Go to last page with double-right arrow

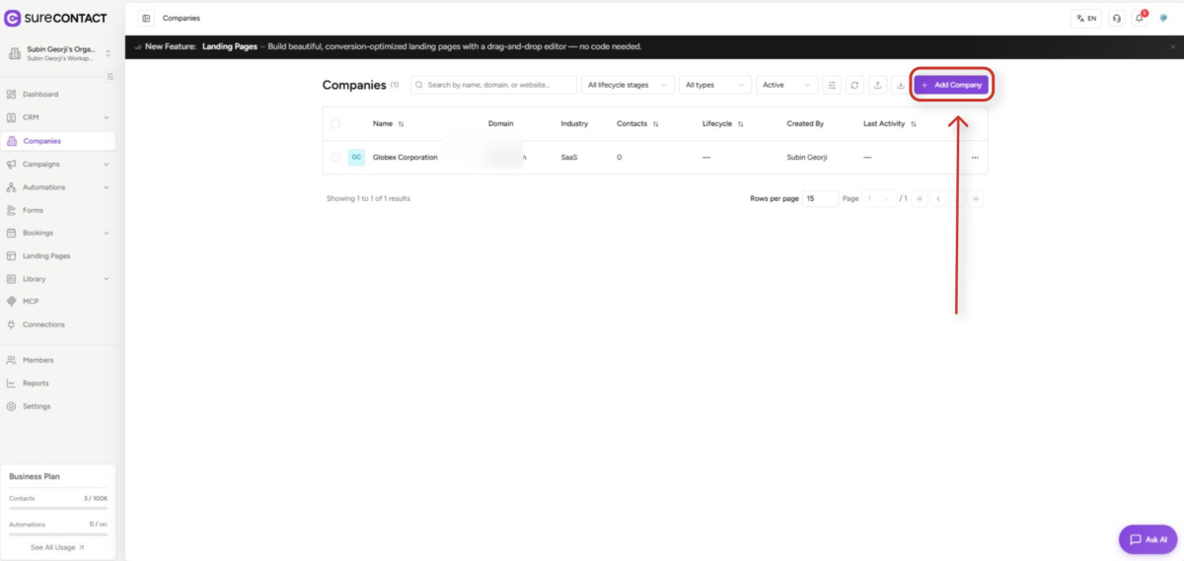(x=976, y=198)
